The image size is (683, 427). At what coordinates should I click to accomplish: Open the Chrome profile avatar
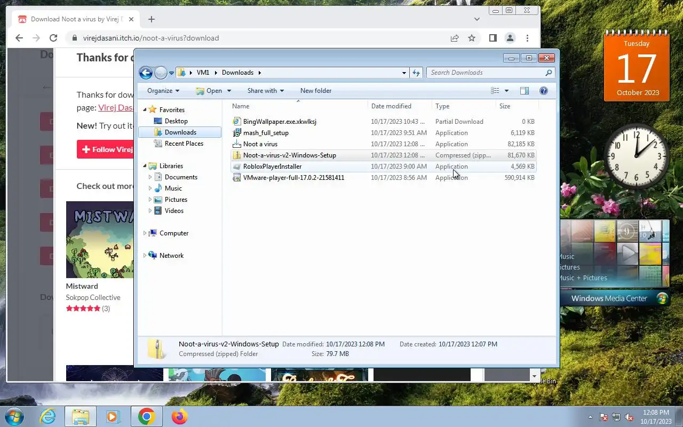[510, 38]
